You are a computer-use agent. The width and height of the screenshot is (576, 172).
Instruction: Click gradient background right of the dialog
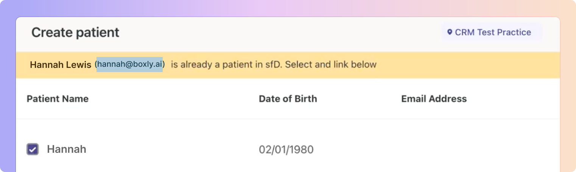568,94
